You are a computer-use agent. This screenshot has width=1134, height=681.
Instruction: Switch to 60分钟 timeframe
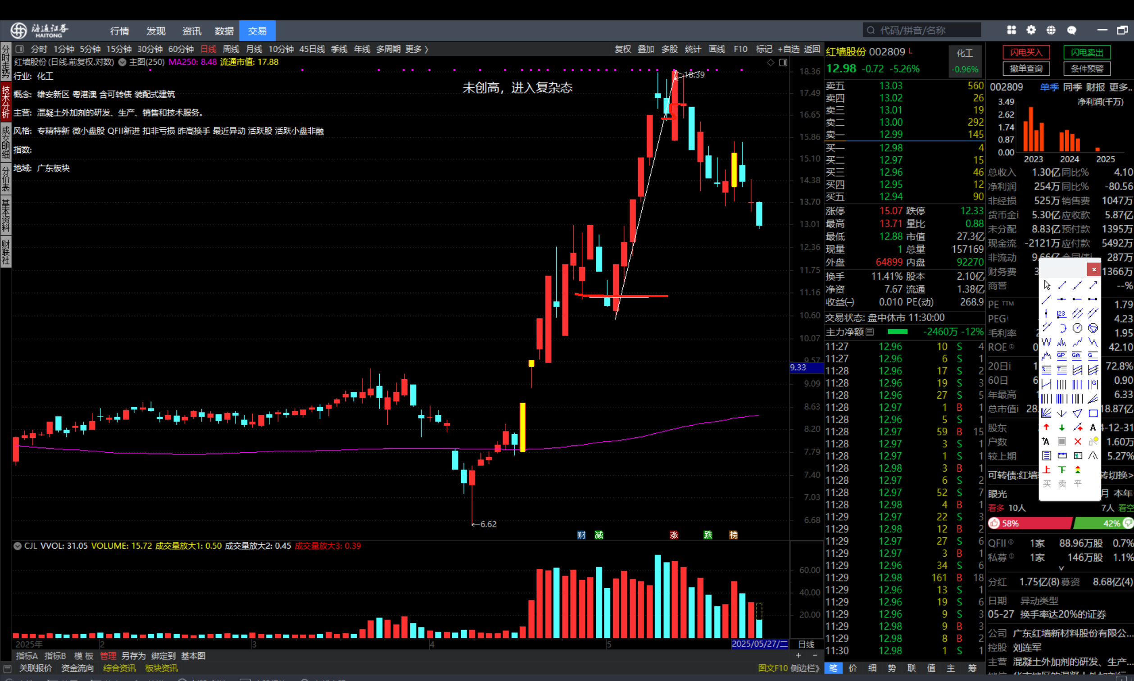coord(181,49)
